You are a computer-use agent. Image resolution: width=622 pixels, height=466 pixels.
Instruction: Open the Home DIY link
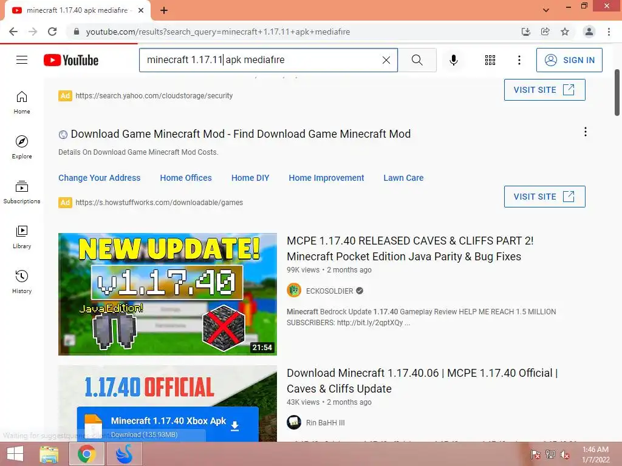(x=250, y=178)
